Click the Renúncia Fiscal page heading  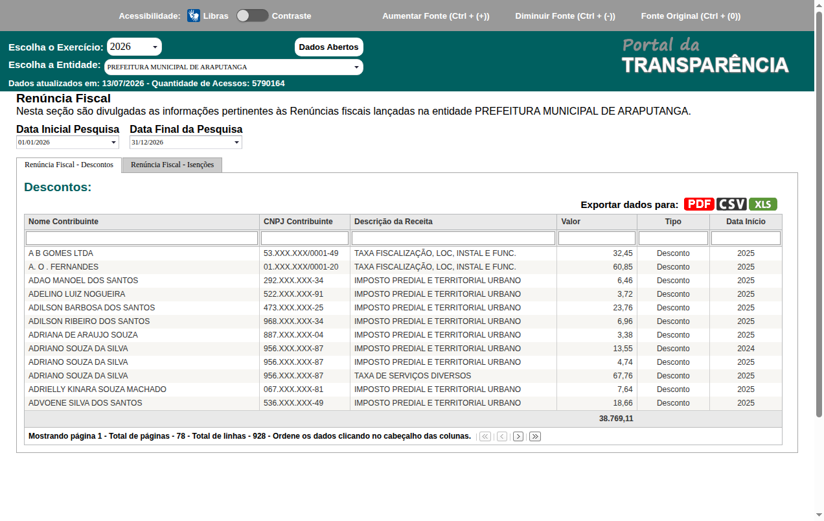(63, 98)
